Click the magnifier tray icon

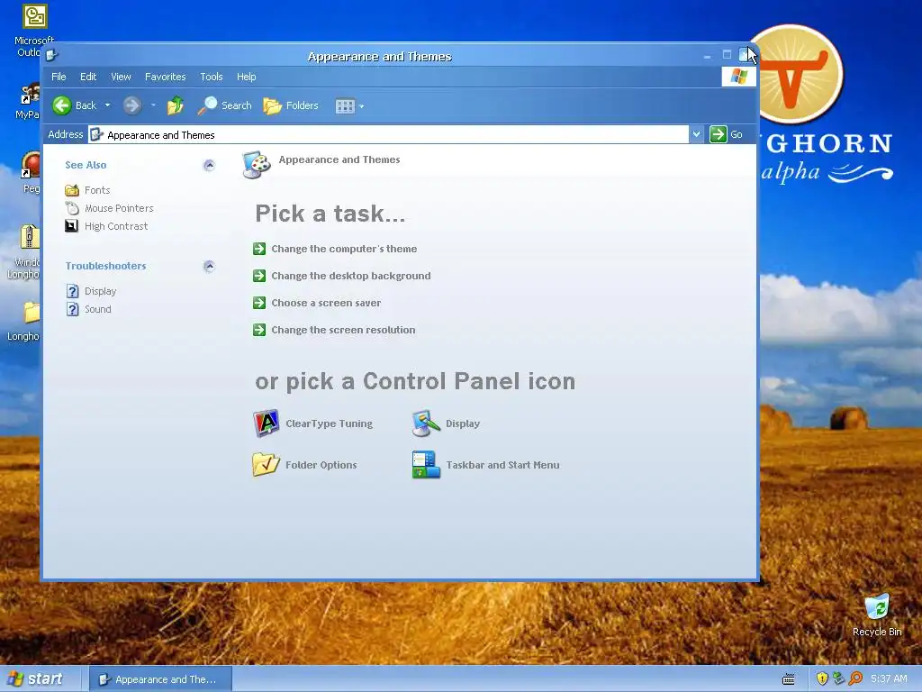coord(855,678)
